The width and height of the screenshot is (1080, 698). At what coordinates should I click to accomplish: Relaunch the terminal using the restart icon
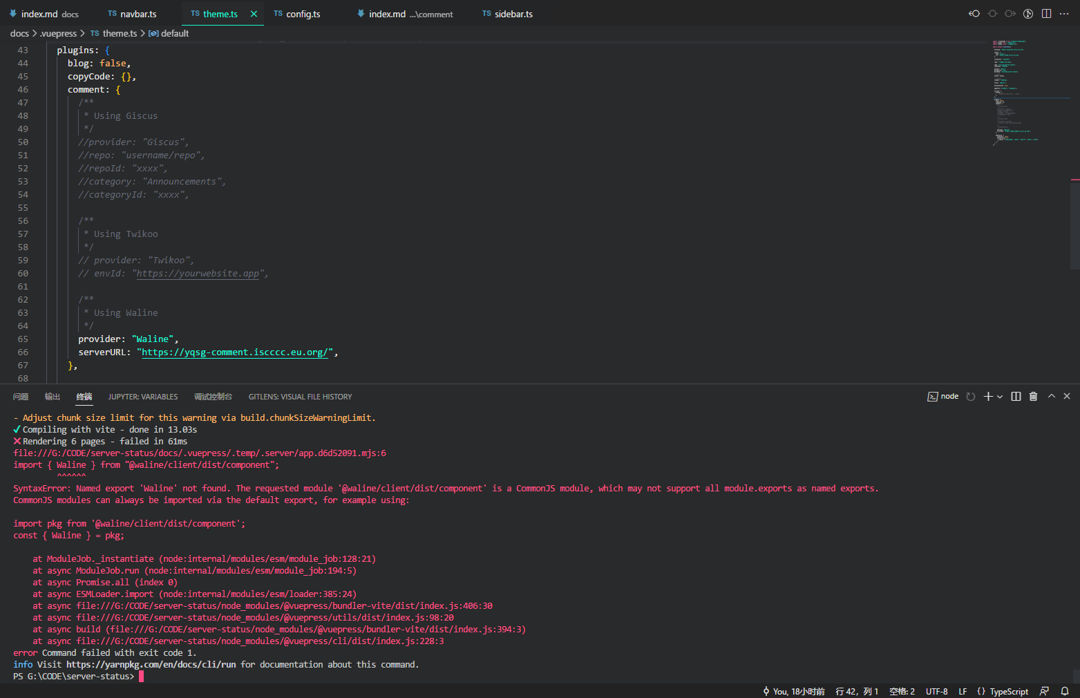pos(970,396)
